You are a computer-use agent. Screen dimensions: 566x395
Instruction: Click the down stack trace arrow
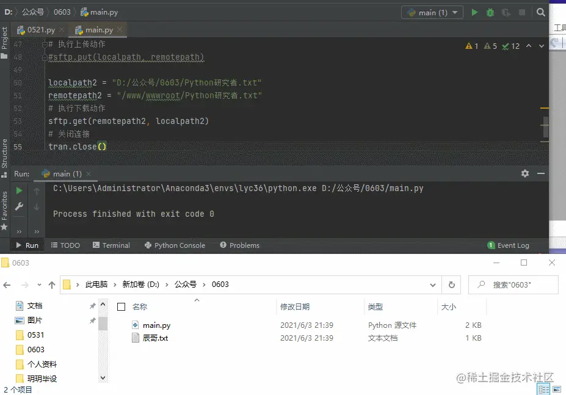click(37, 207)
